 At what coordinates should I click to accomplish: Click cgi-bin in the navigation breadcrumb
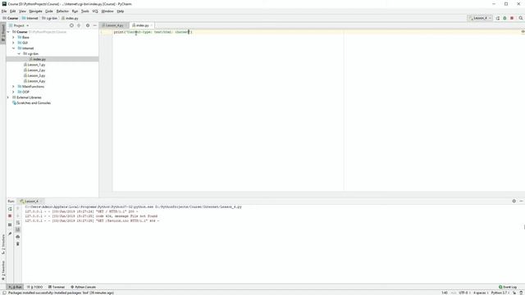click(50, 18)
